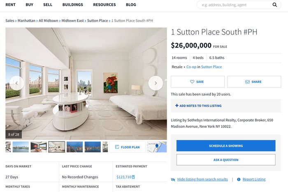Click the Ask a Question button
Viewport: 288px width, 192px height.
tap(226, 160)
